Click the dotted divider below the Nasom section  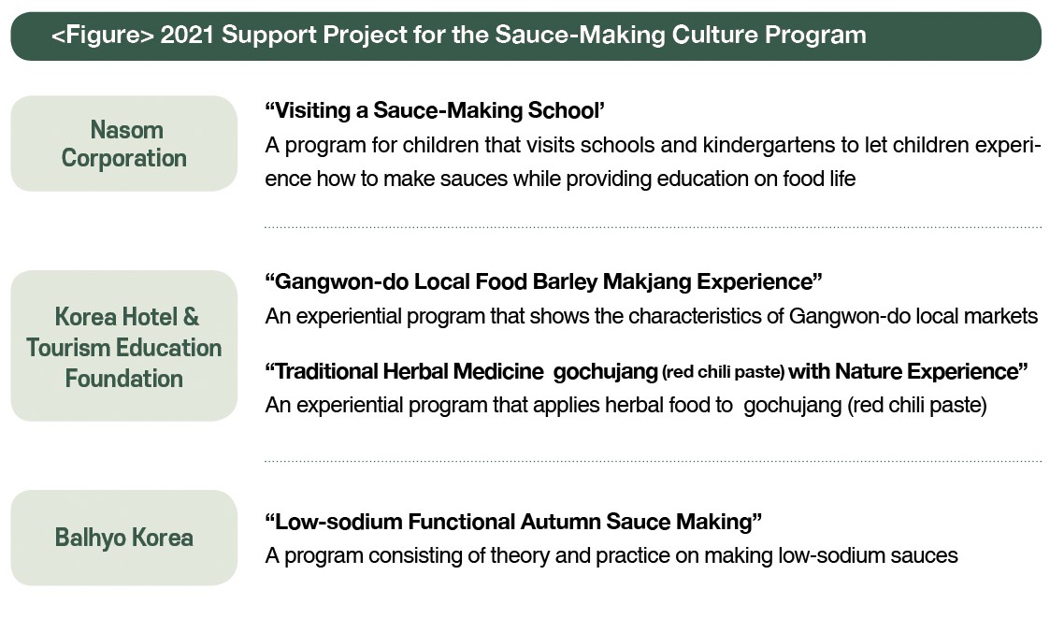coord(653,227)
